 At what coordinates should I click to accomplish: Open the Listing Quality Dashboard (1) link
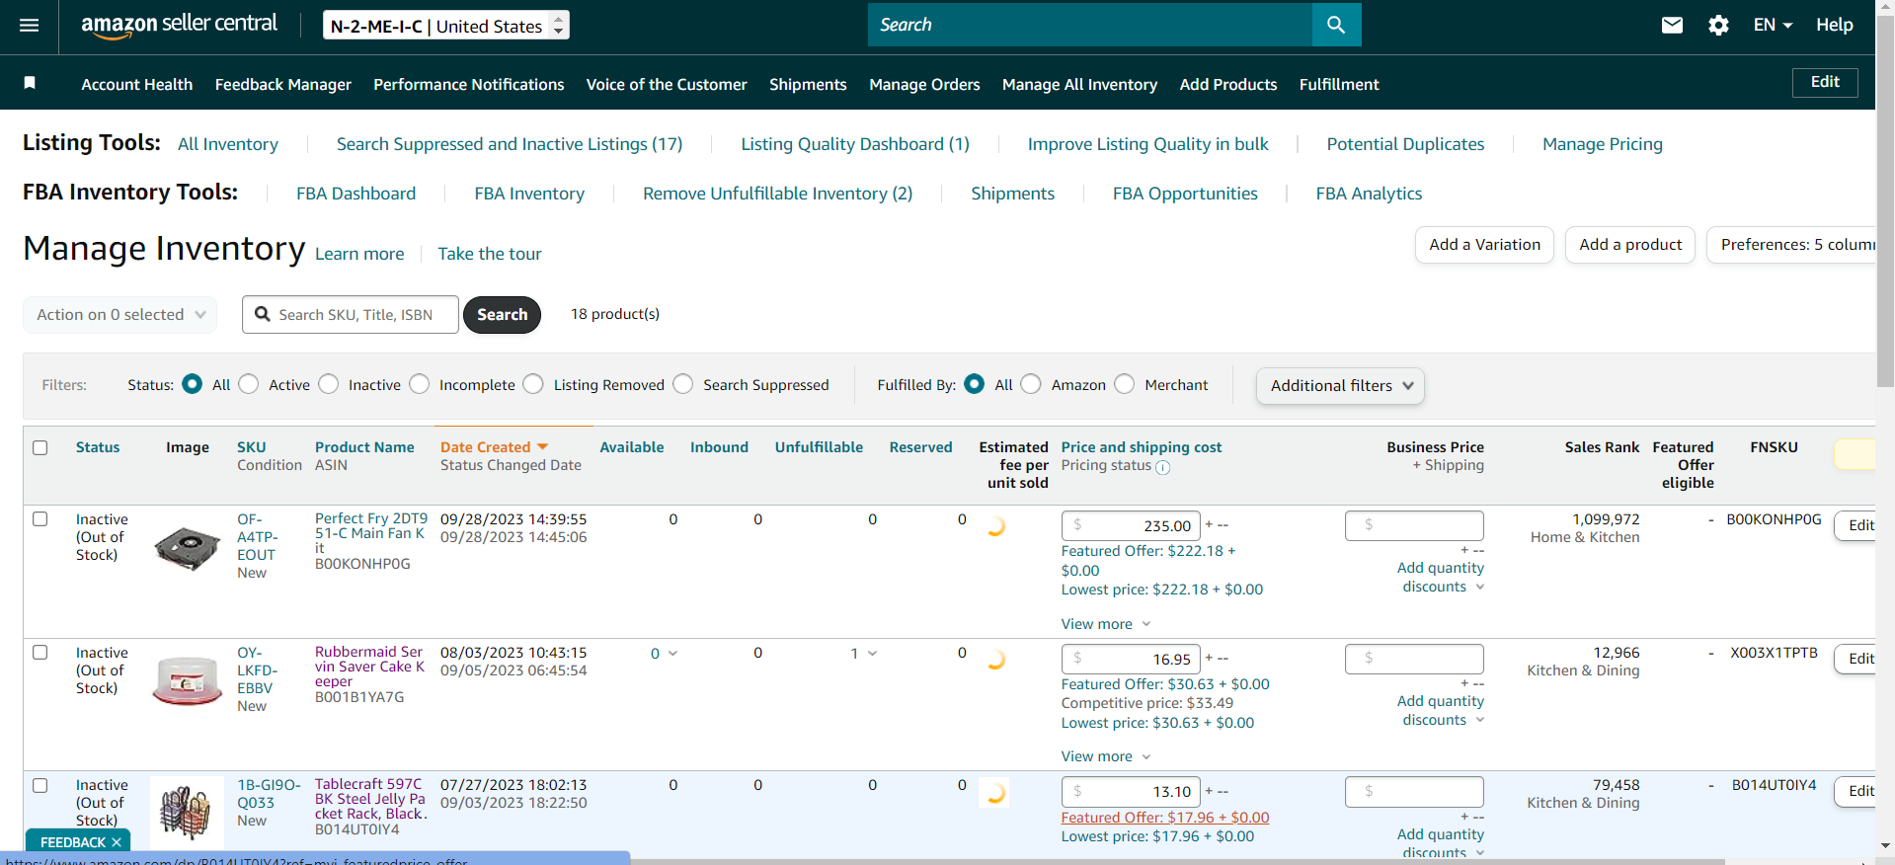click(855, 144)
